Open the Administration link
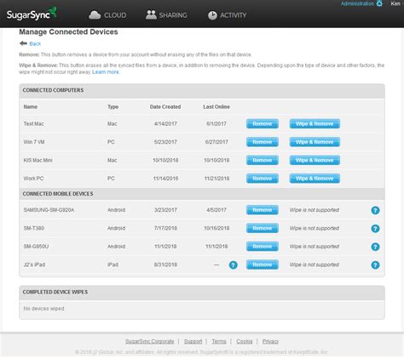 click(357, 3)
